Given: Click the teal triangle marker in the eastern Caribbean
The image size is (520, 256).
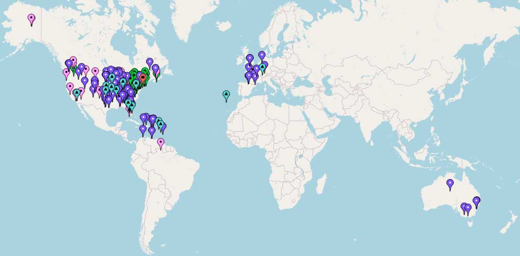Looking at the screenshot, I should [160, 125].
